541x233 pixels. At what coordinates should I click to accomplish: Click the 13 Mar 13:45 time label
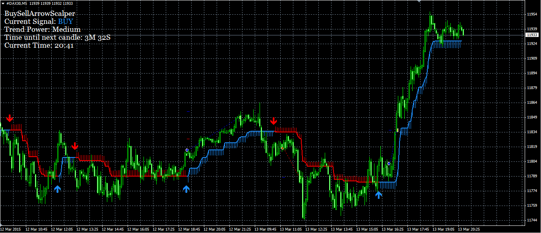pyautogui.click(x=341, y=229)
